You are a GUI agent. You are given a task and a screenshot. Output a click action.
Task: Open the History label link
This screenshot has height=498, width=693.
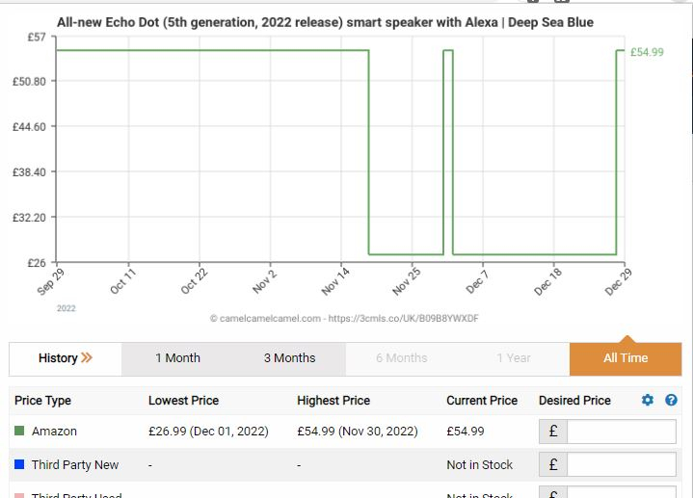58,358
